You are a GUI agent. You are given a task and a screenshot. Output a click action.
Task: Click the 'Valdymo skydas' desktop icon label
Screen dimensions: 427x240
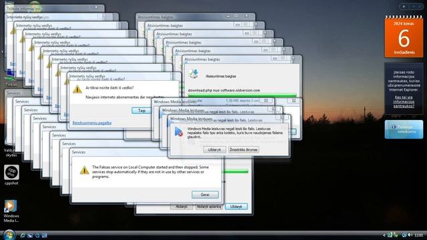point(11,153)
